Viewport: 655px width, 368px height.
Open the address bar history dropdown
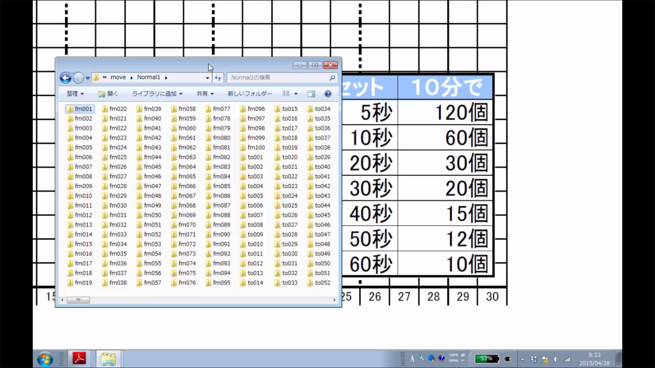(x=207, y=78)
